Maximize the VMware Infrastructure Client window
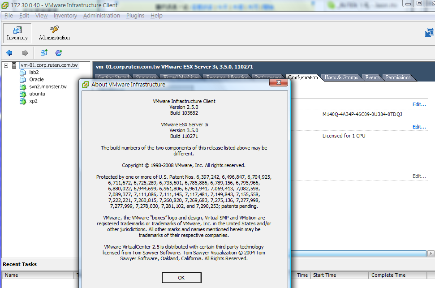The height and width of the screenshot is (288, 435). [419, 3]
